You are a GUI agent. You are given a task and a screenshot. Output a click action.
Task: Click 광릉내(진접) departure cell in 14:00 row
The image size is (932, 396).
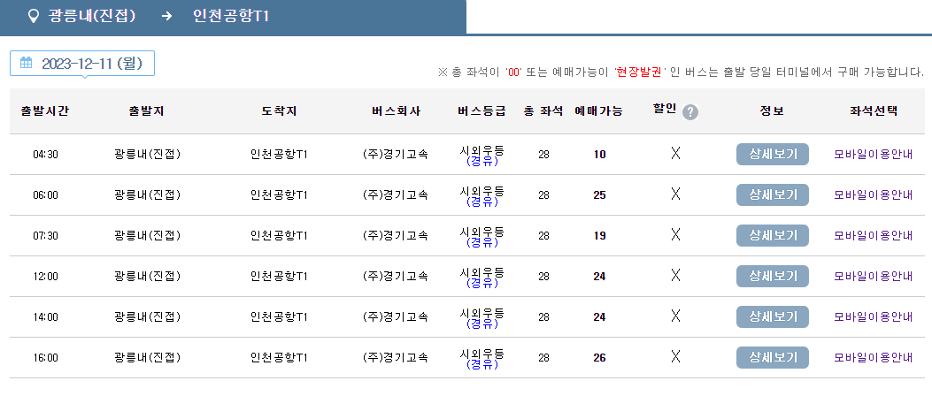[147, 317]
